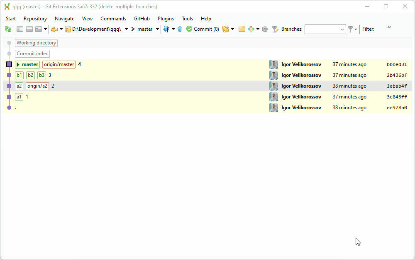The height and width of the screenshot is (260, 415).
Task: Select the commit labeled origin/a2
Action: (x=37, y=86)
